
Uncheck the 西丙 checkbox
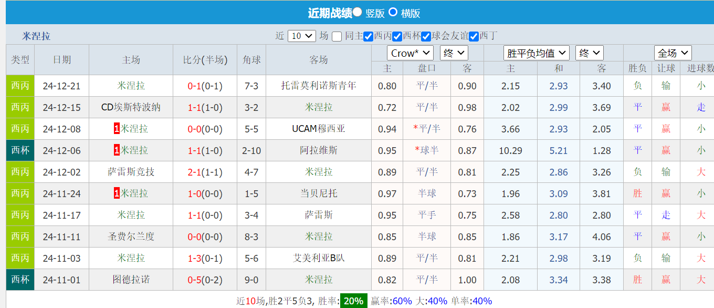point(369,36)
